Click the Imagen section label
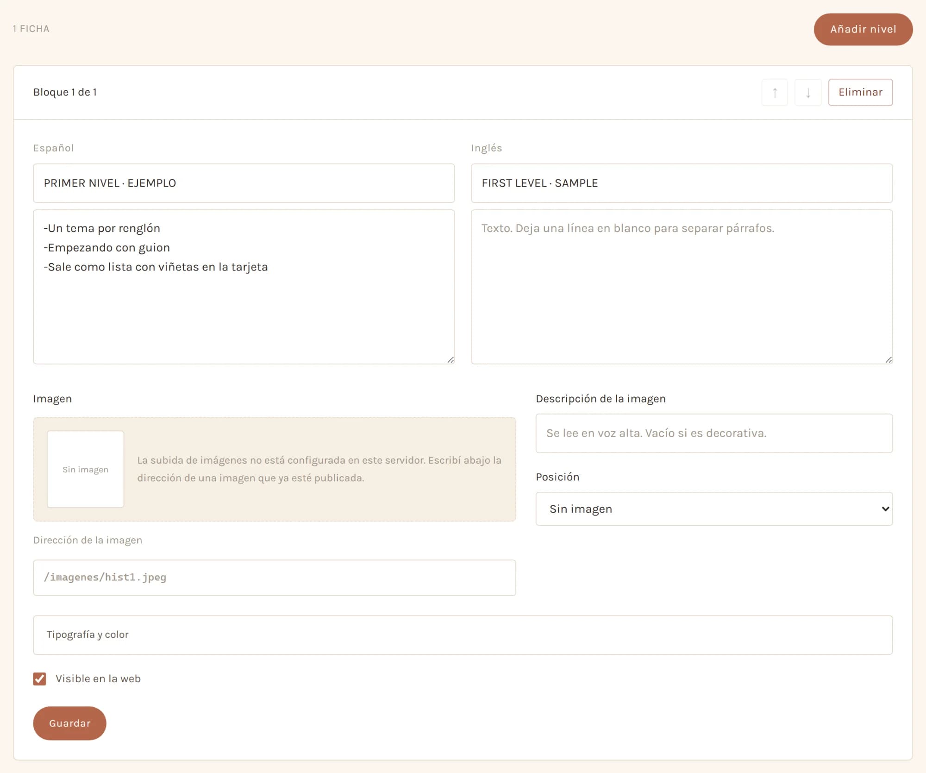The height and width of the screenshot is (773, 926). [52, 399]
